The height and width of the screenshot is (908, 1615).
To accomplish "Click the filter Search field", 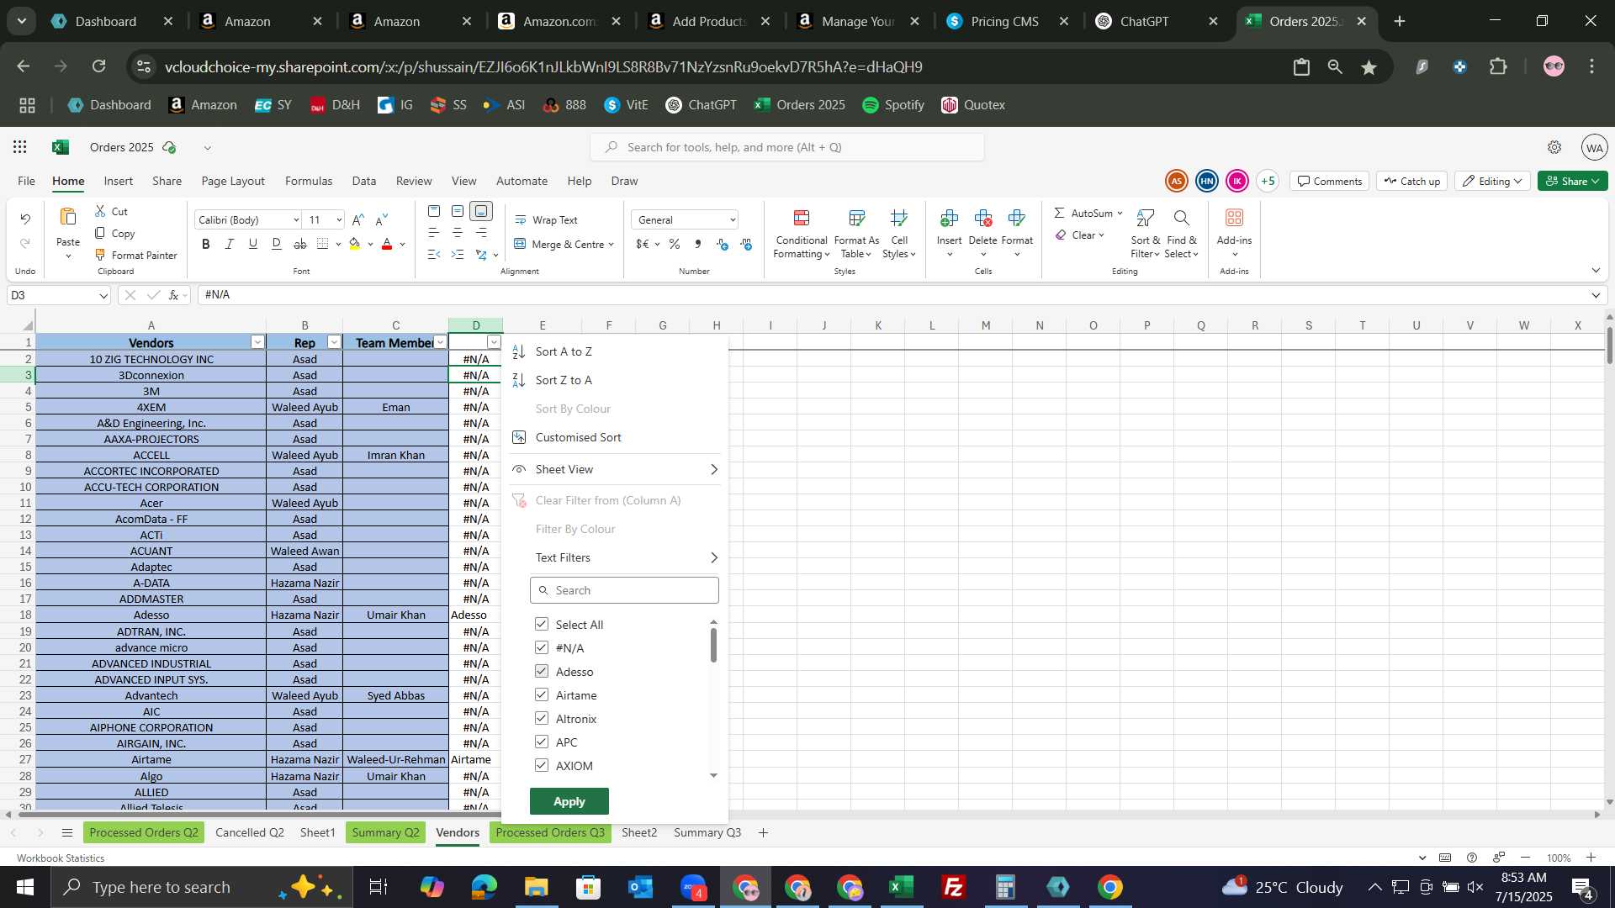I will tap(624, 590).
